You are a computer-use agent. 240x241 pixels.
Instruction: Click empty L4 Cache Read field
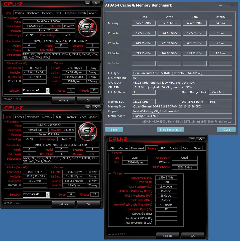[144, 63]
